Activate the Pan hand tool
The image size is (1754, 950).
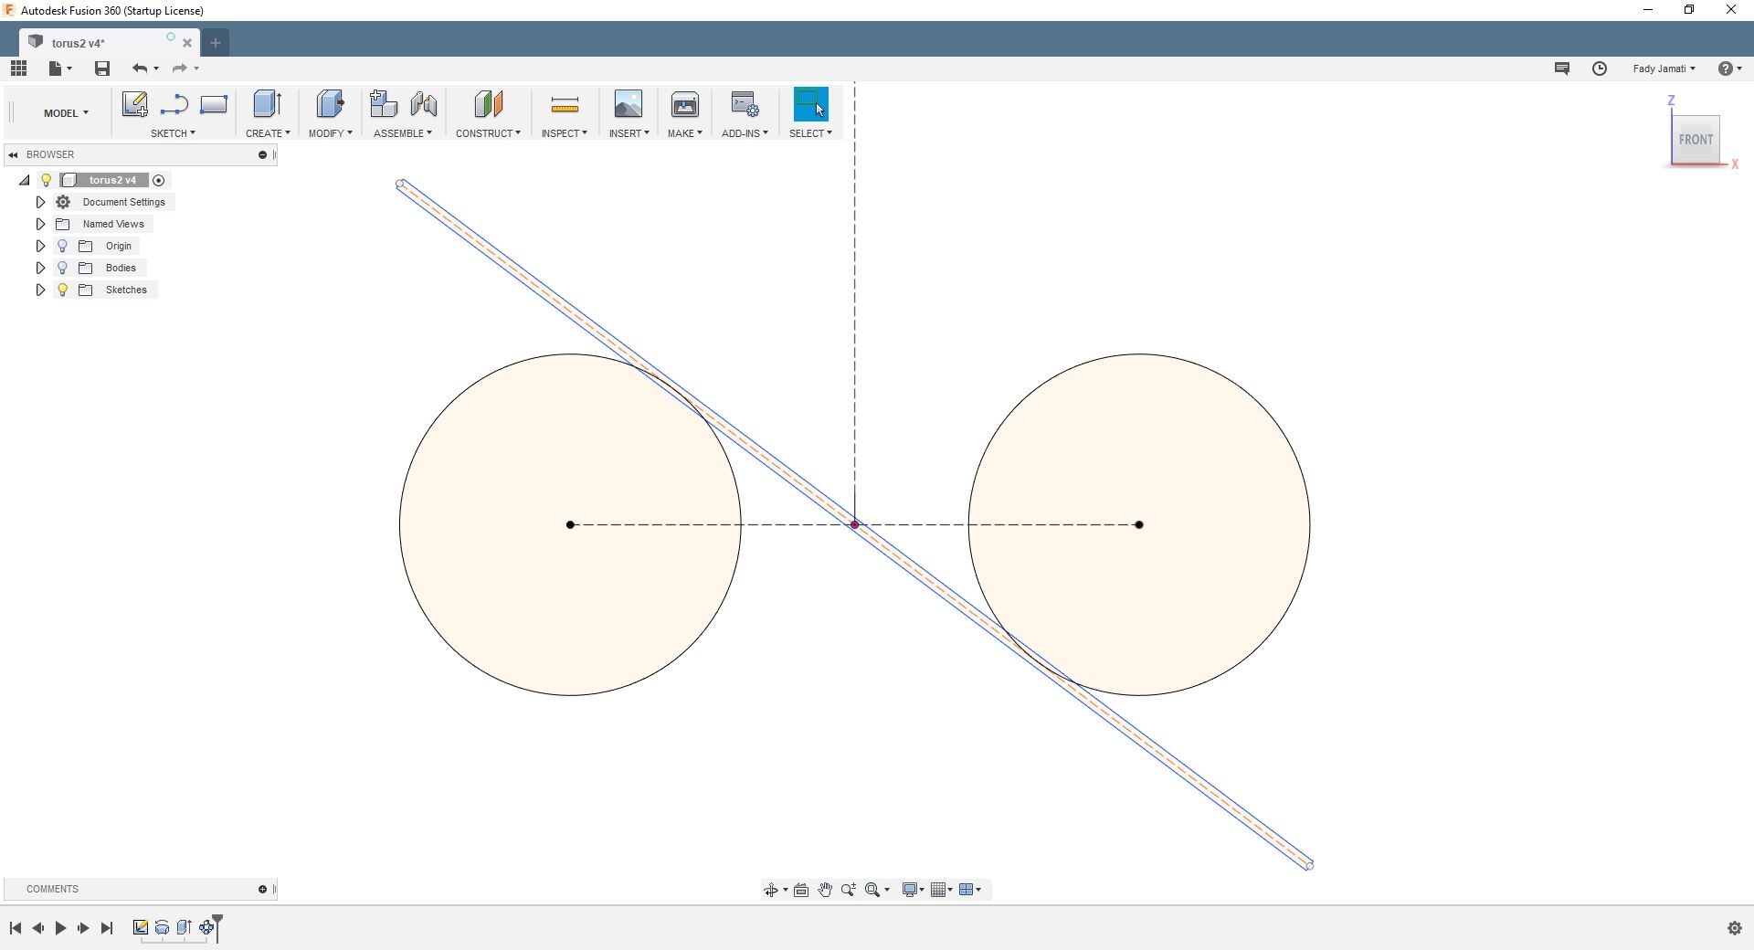[825, 890]
